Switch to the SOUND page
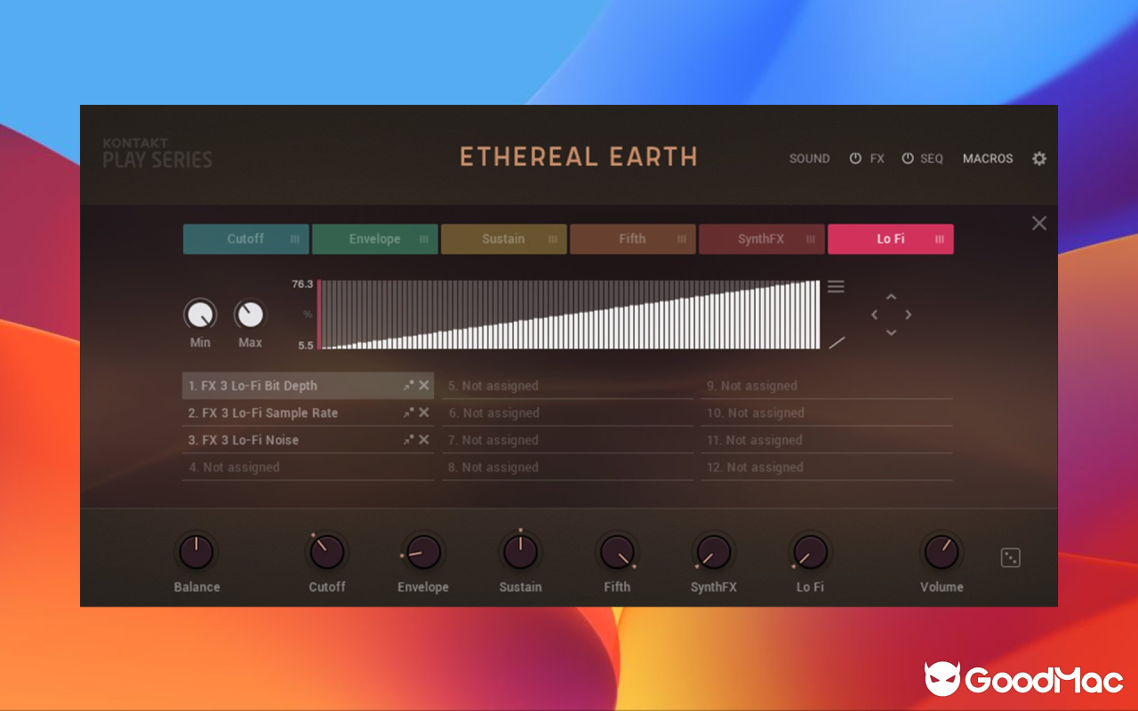Viewport: 1138px width, 711px height. coord(809,158)
